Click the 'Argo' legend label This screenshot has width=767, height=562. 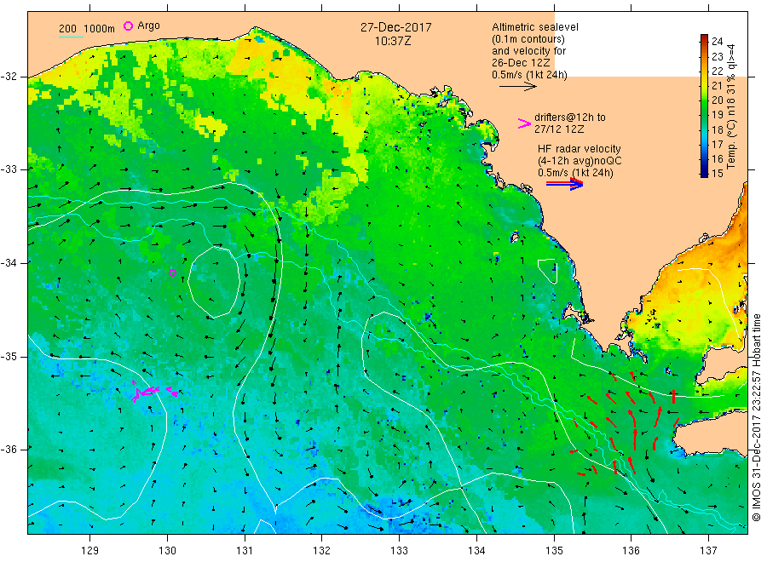pyautogui.click(x=148, y=26)
